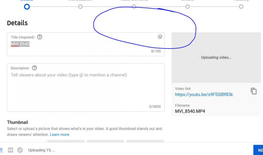Click the checkmark checks status icon
The width and height of the screenshot is (263, 155).
tap(20, 150)
